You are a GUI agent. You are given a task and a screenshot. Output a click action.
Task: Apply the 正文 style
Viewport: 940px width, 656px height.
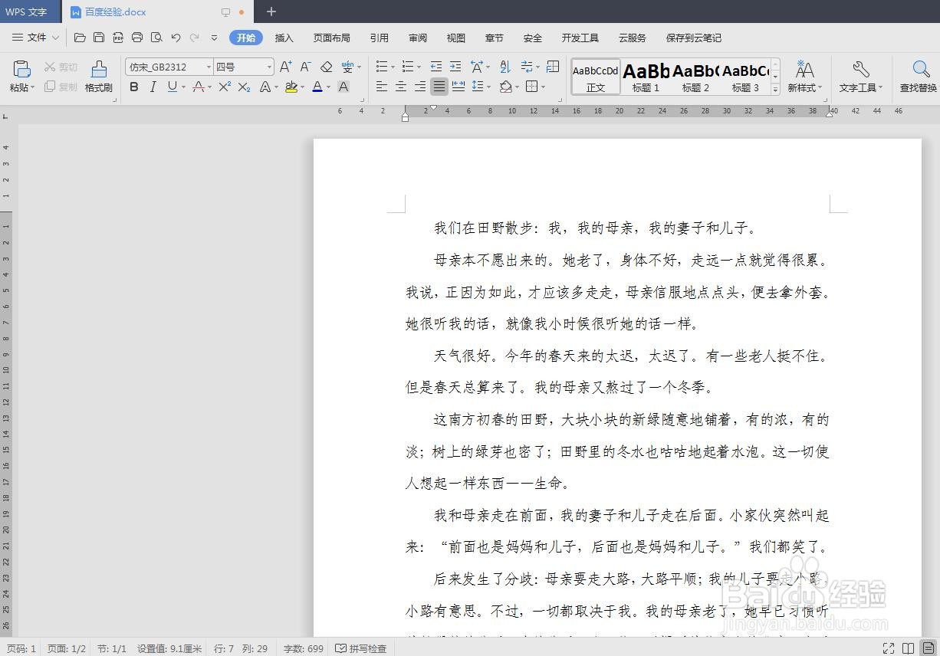click(596, 77)
